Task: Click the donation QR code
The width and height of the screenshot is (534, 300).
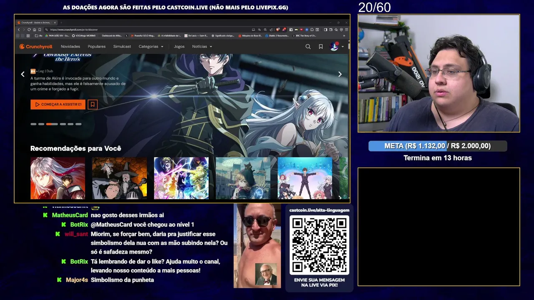Action: coord(319,245)
